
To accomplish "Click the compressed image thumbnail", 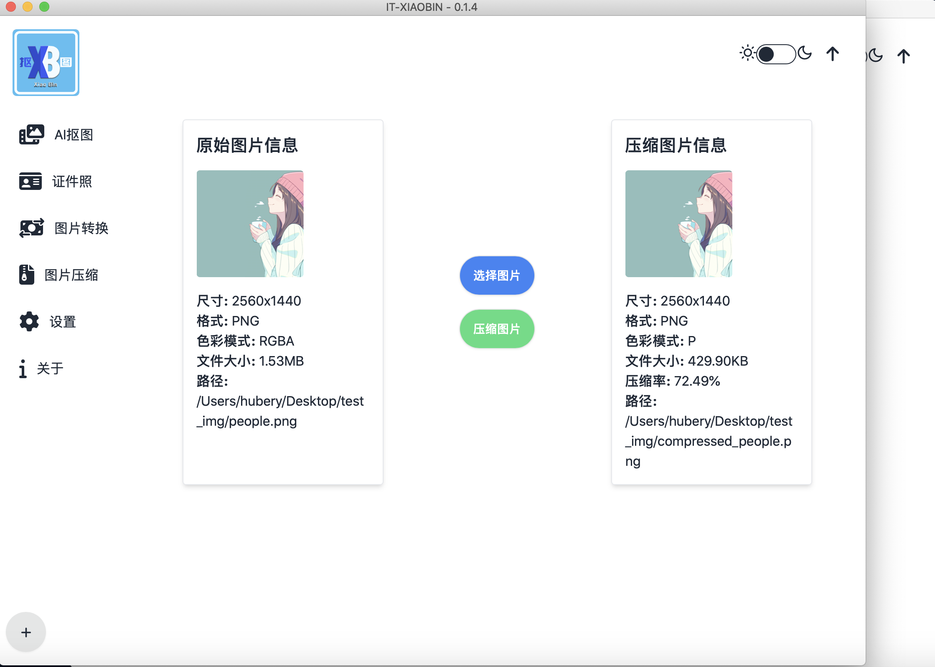I will [x=678, y=224].
